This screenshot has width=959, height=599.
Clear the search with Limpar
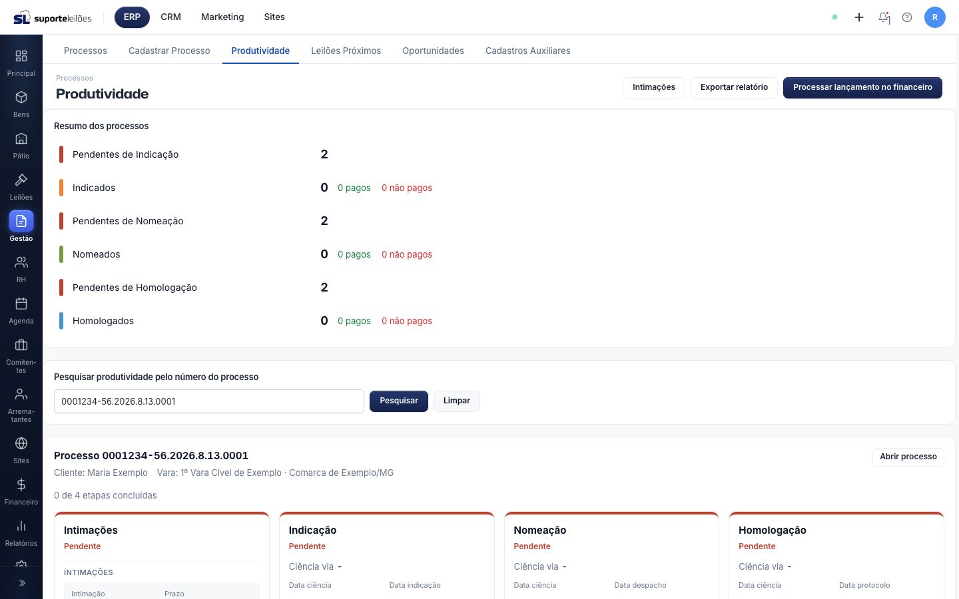[x=457, y=401]
